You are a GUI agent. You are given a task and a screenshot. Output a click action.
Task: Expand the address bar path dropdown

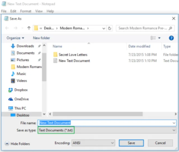click(104, 28)
